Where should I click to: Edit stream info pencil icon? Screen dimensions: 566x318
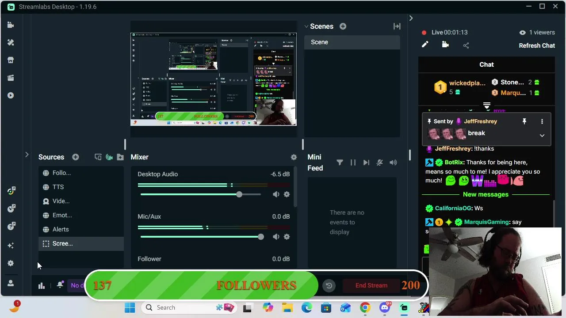pos(425,45)
